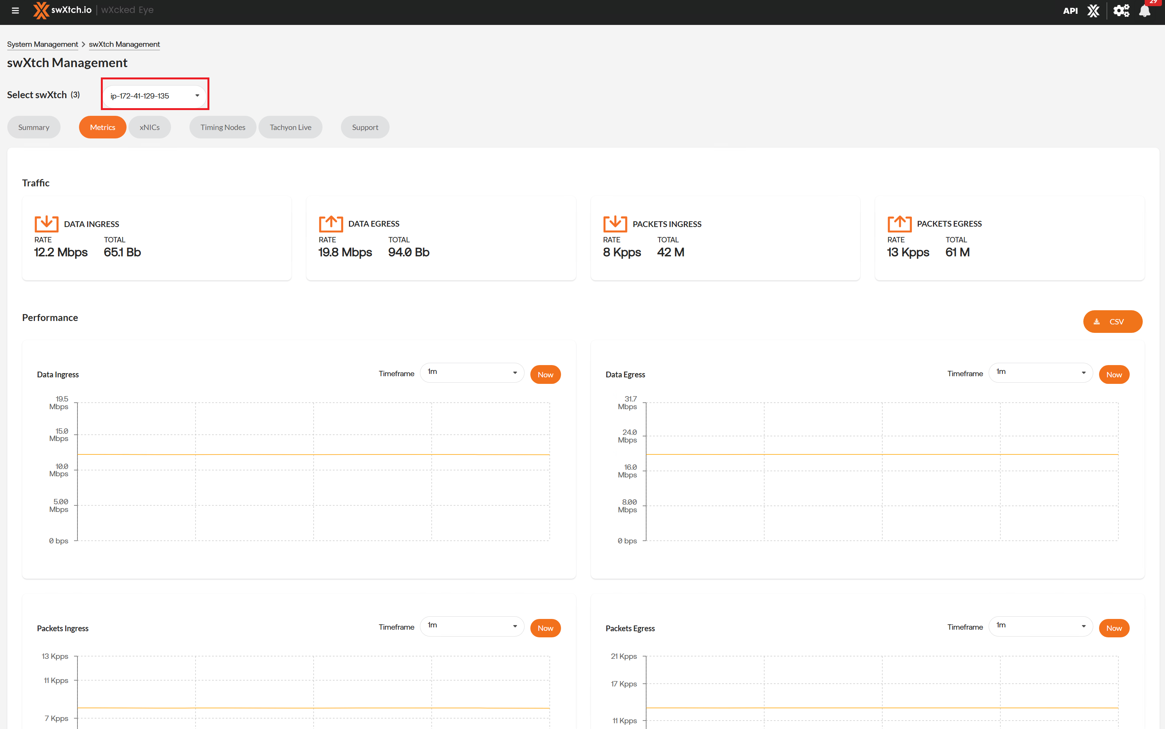The height and width of the screenshot is (729, 1165).
Task: Switch to the Summary tab
Action: [x=34, y=127]
